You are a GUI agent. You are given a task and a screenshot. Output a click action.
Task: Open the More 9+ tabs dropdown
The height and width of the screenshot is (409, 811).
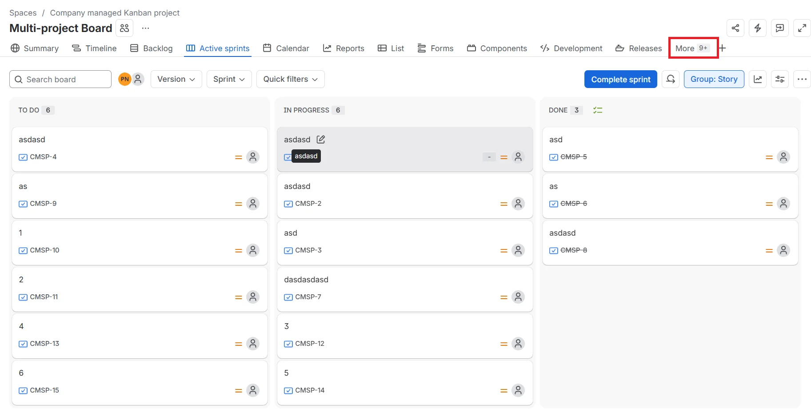coord(693,48)
